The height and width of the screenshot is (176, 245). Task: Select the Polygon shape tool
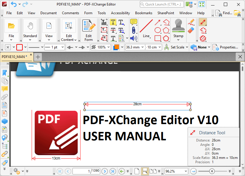(x=166, y=30)
